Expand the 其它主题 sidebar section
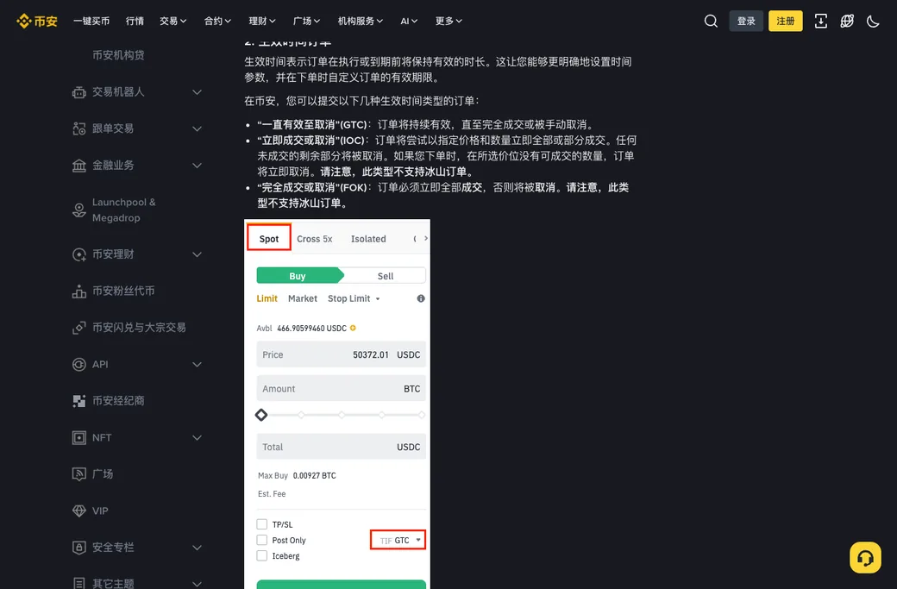897x589 pixels. coord(197,583)
